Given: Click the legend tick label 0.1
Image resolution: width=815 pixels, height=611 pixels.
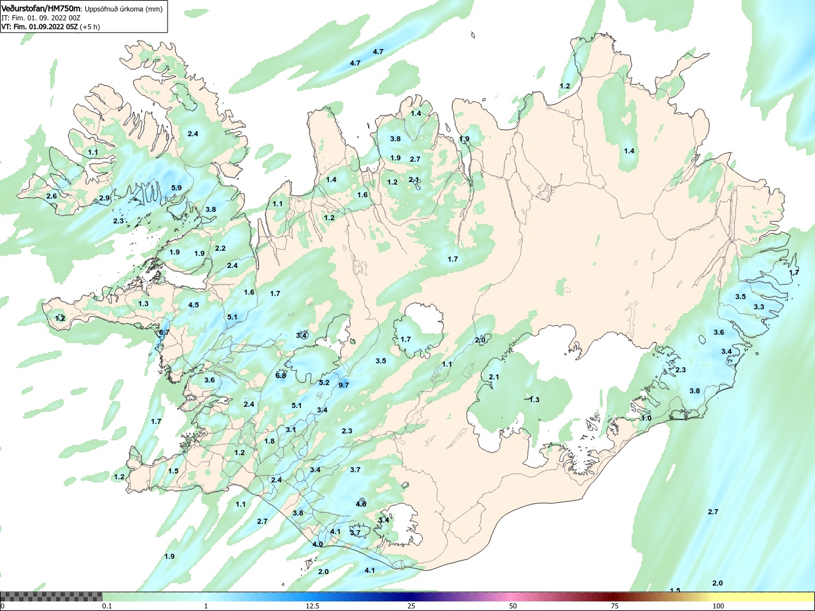Looking at the screenshot, I should [x=107, y=606].
